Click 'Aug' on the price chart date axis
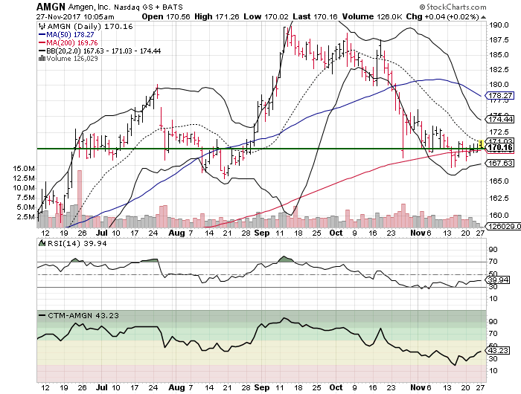The width and height of the screenshot is (521, 394). 176,233
